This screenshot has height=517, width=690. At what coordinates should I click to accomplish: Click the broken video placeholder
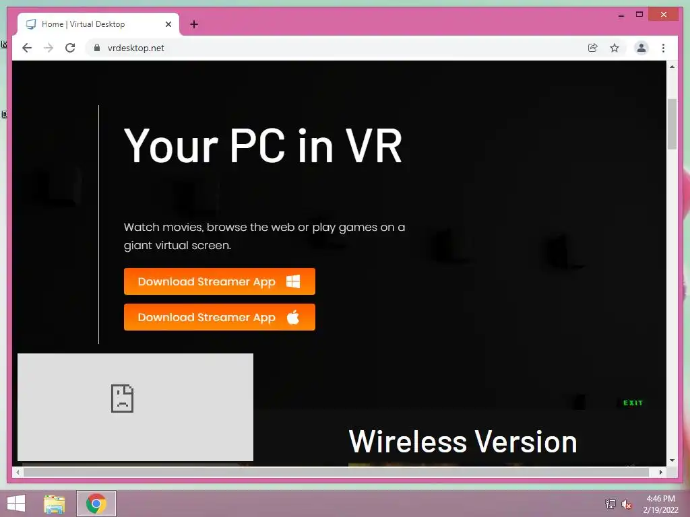(135, 407)
